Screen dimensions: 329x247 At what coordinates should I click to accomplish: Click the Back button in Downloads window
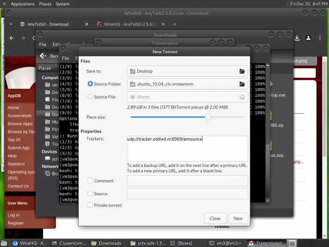49,56
